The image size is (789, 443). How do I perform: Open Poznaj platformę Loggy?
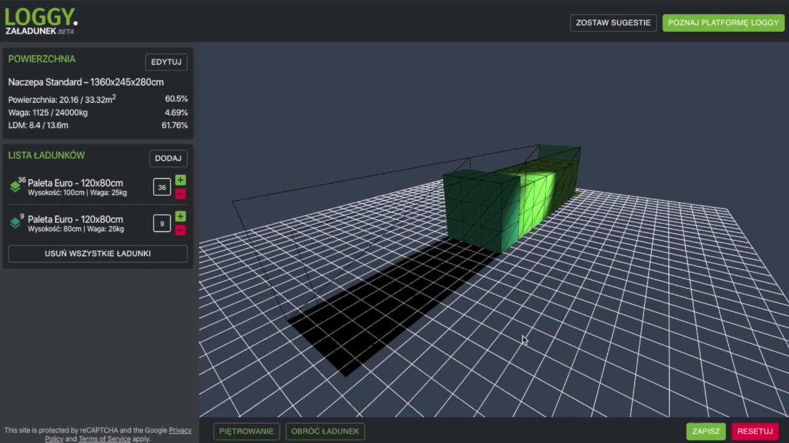(723, 23)
